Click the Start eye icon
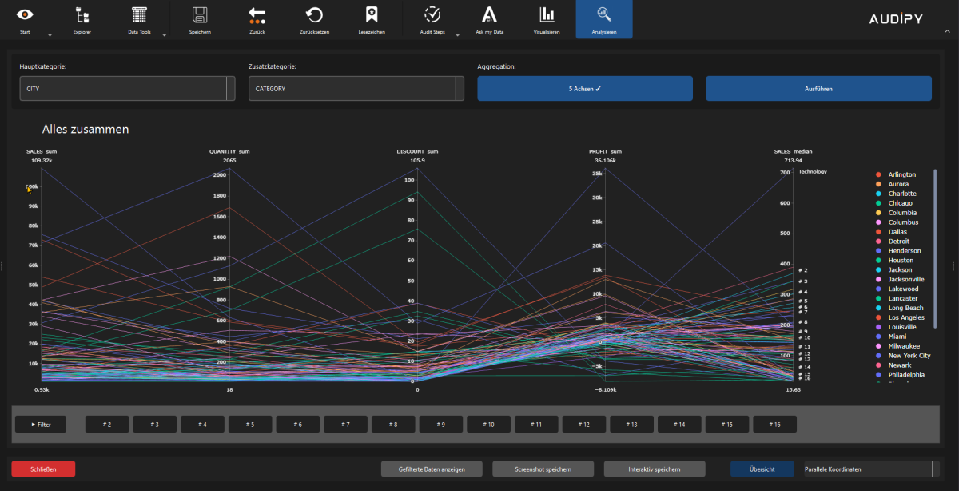Screen dimensions: 959x491 pos(25,14)
